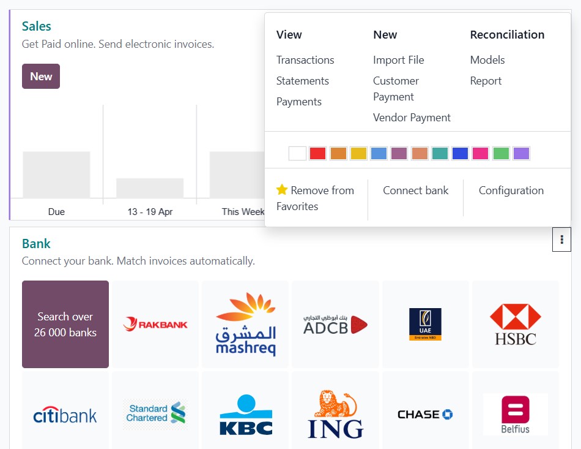The image size is (581, 449).
Task: Pick the ADCB bank logo
Action: (x=335, y=324)
